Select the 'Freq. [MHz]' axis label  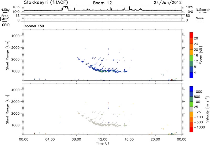pos(5,18)
